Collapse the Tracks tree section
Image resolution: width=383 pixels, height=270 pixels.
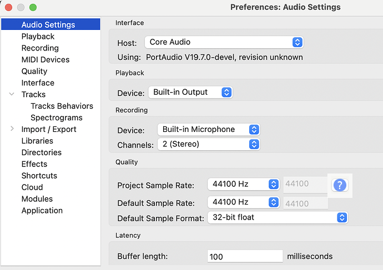point(12,95)
